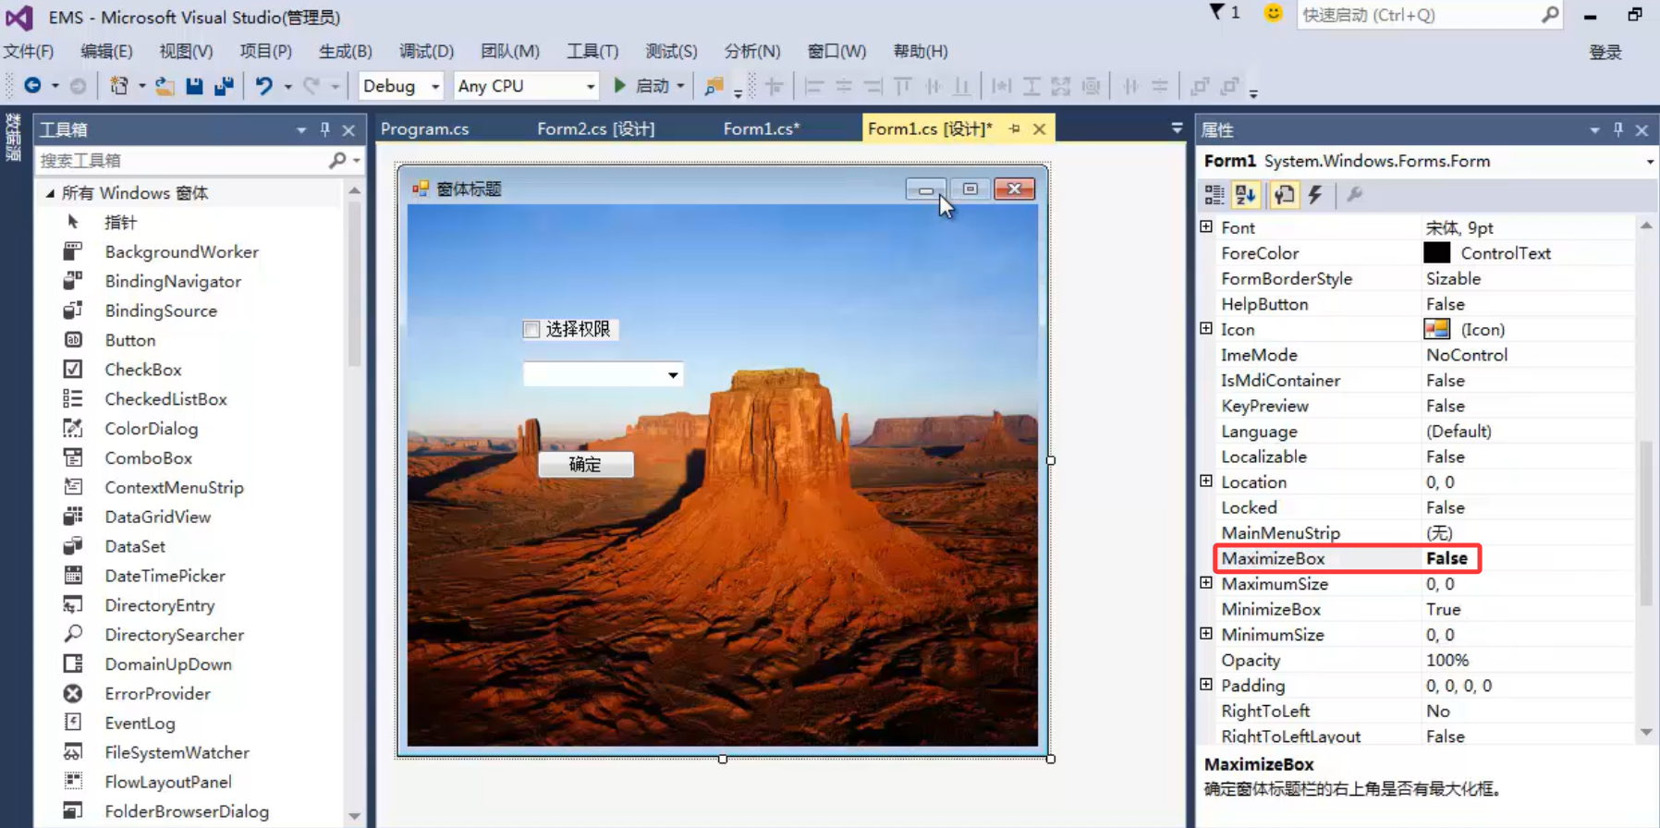Collapse 所有 Windows 窗体 toolbox group

(x=50, y=193)
